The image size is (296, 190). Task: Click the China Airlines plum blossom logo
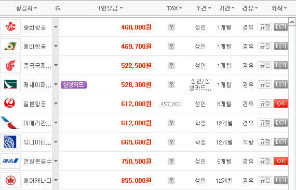coord(10,27)
